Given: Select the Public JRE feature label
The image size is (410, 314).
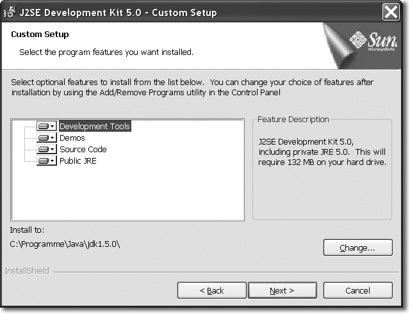Looking at the screenshot, I should pyautogui.click(x=78, y=161).
